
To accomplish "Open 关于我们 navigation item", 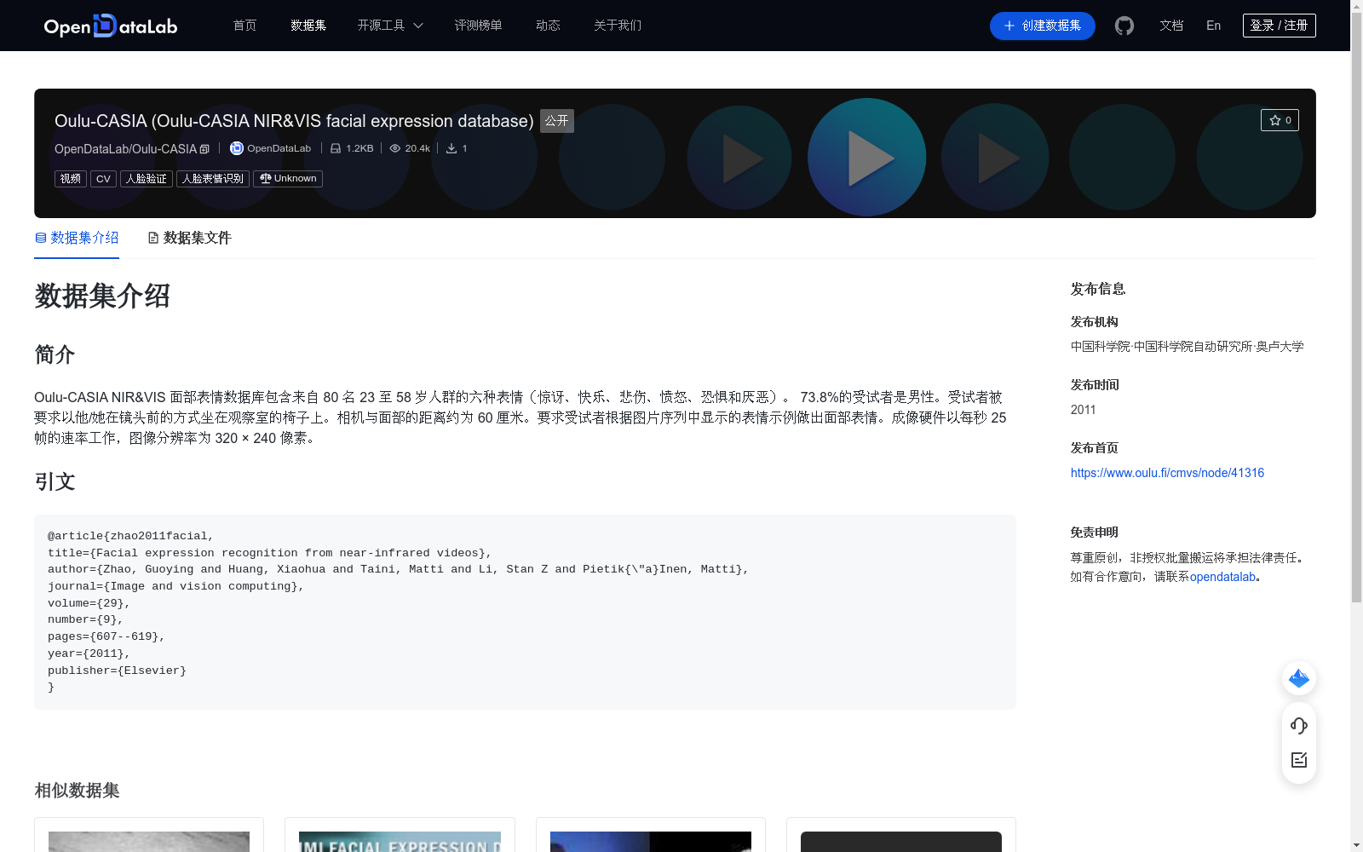I will 618,26.
